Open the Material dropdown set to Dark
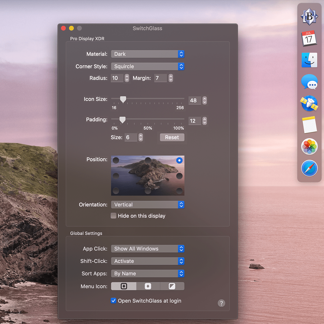 point(148,54)
